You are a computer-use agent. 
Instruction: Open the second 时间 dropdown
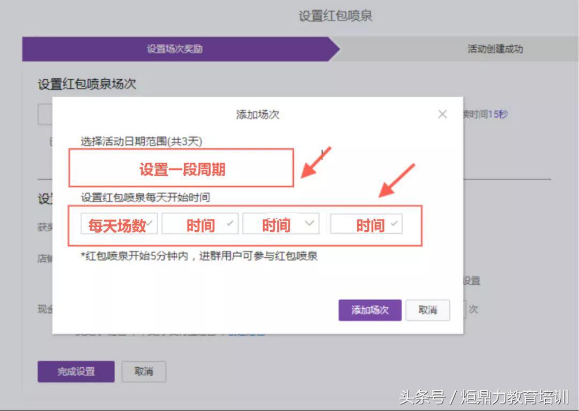click(280, 224)
